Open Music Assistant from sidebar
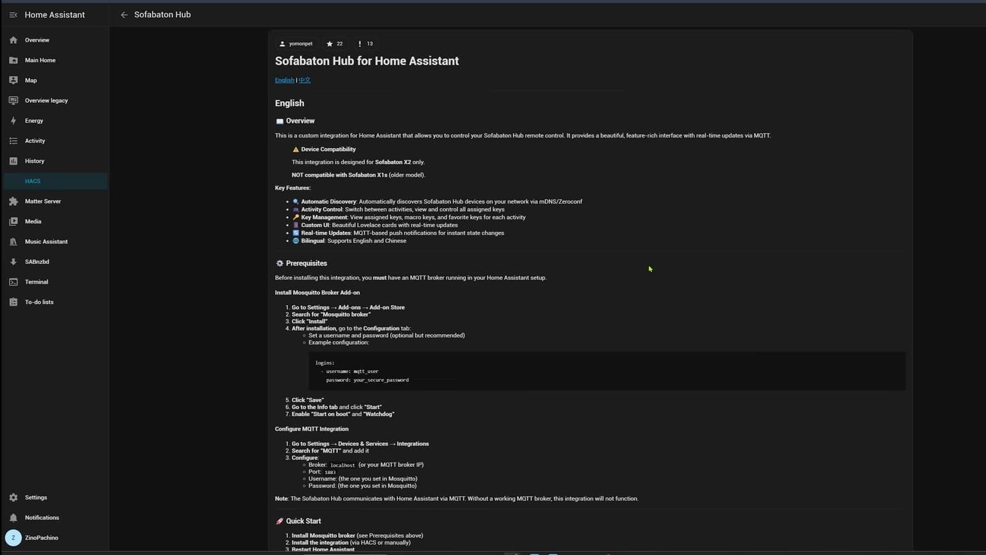Screen dimensions: 986x555 [55, 242]
